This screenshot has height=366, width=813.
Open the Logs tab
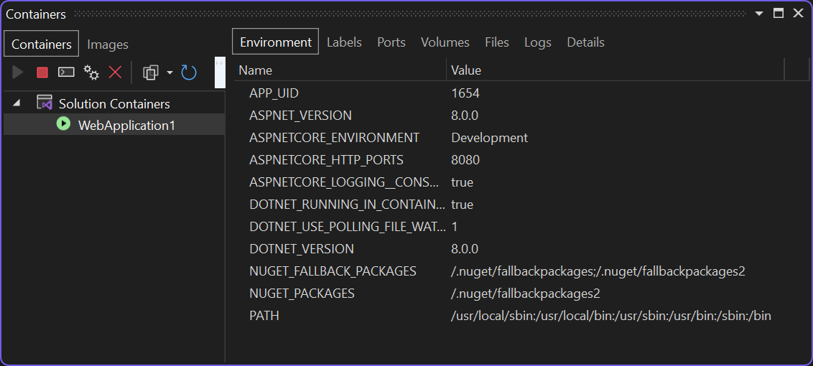[x=538, y=42]
